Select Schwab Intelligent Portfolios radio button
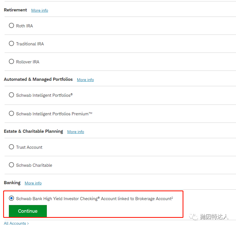This screenshot has width=236, height=227. pyautogui.click(x=11, y=95)
